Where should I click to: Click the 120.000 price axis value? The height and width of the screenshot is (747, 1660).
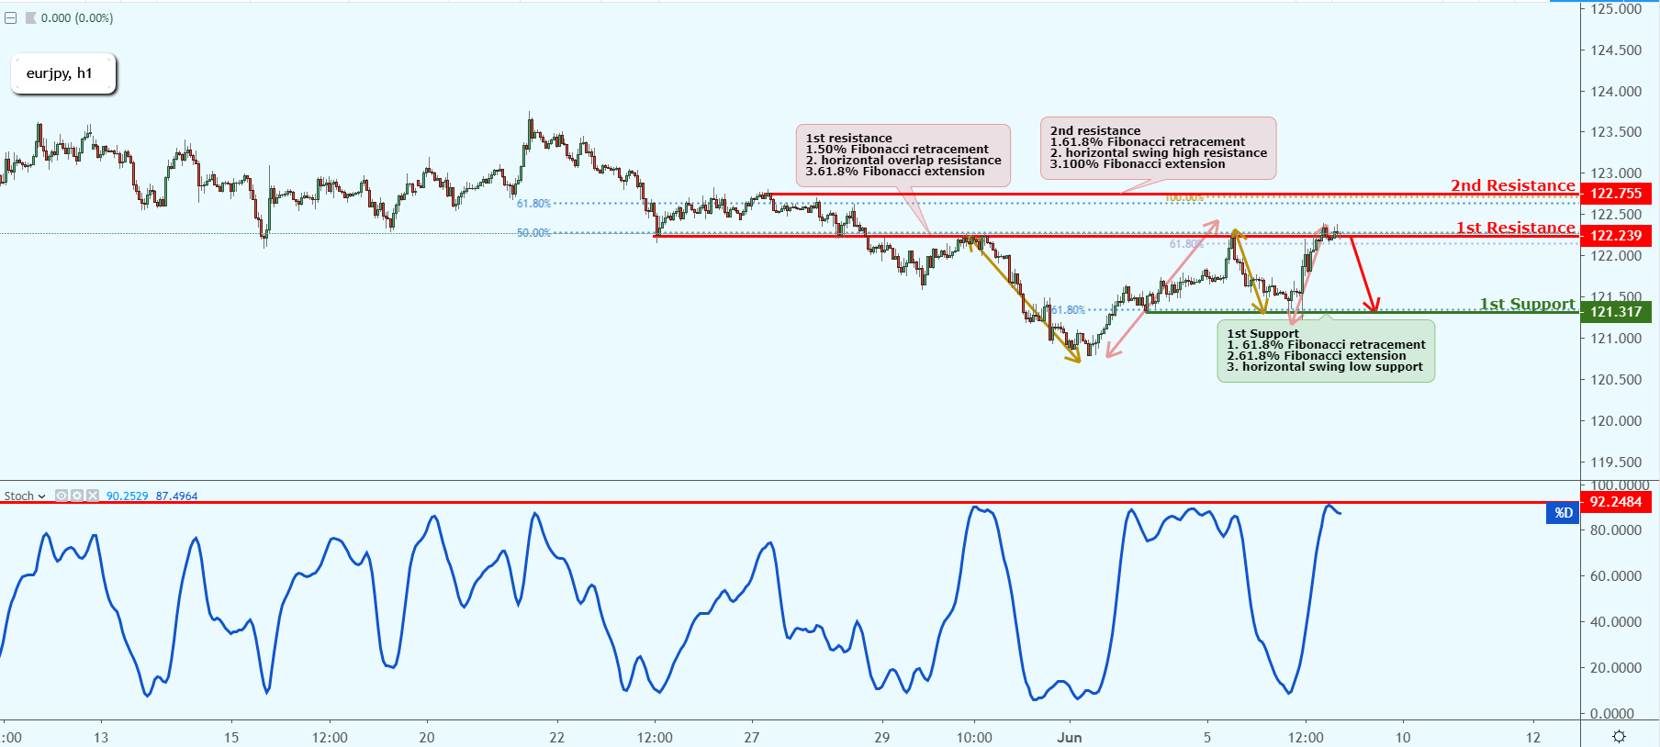click(x=1616, y=421)
